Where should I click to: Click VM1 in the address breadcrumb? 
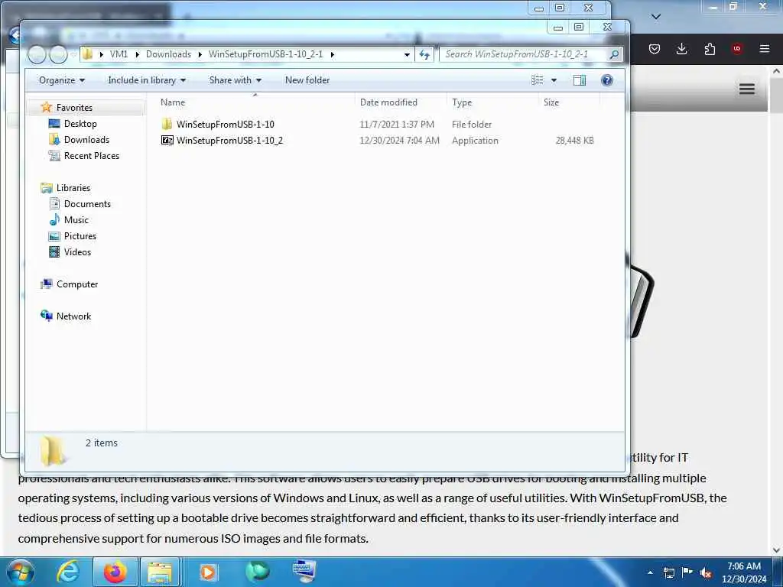click(x=119, y=54)
